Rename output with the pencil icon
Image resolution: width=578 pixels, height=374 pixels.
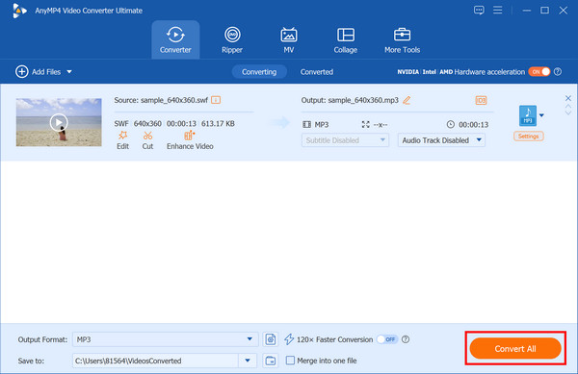click(x=407, y=100)
